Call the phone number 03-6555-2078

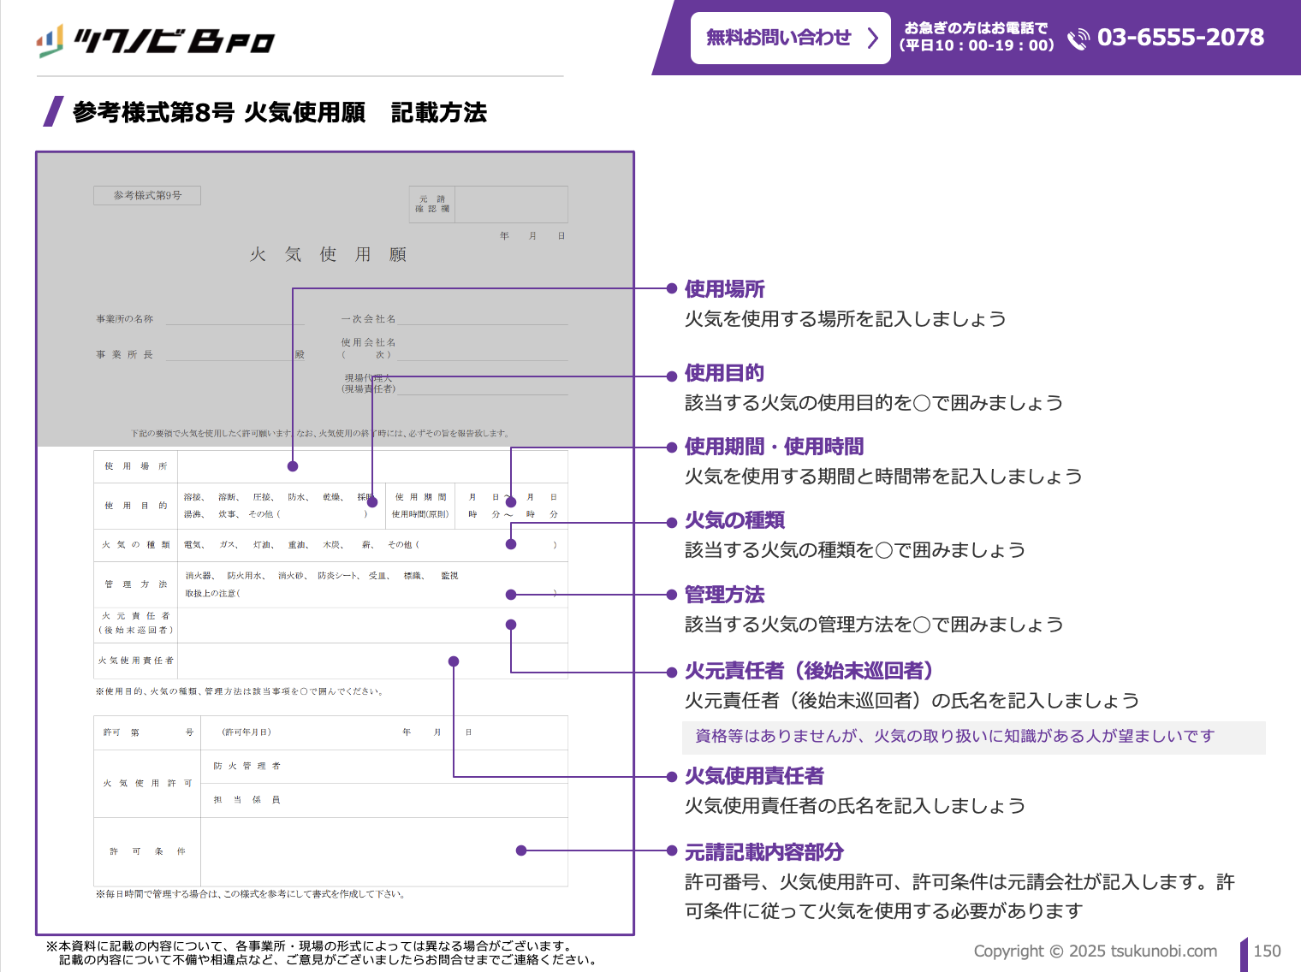pos(1180,38)
